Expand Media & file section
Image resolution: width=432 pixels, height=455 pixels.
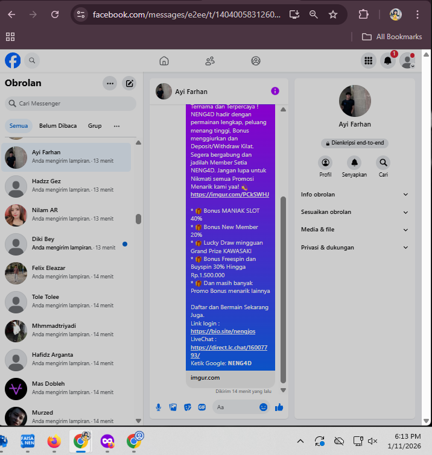[x=354, y=230]
